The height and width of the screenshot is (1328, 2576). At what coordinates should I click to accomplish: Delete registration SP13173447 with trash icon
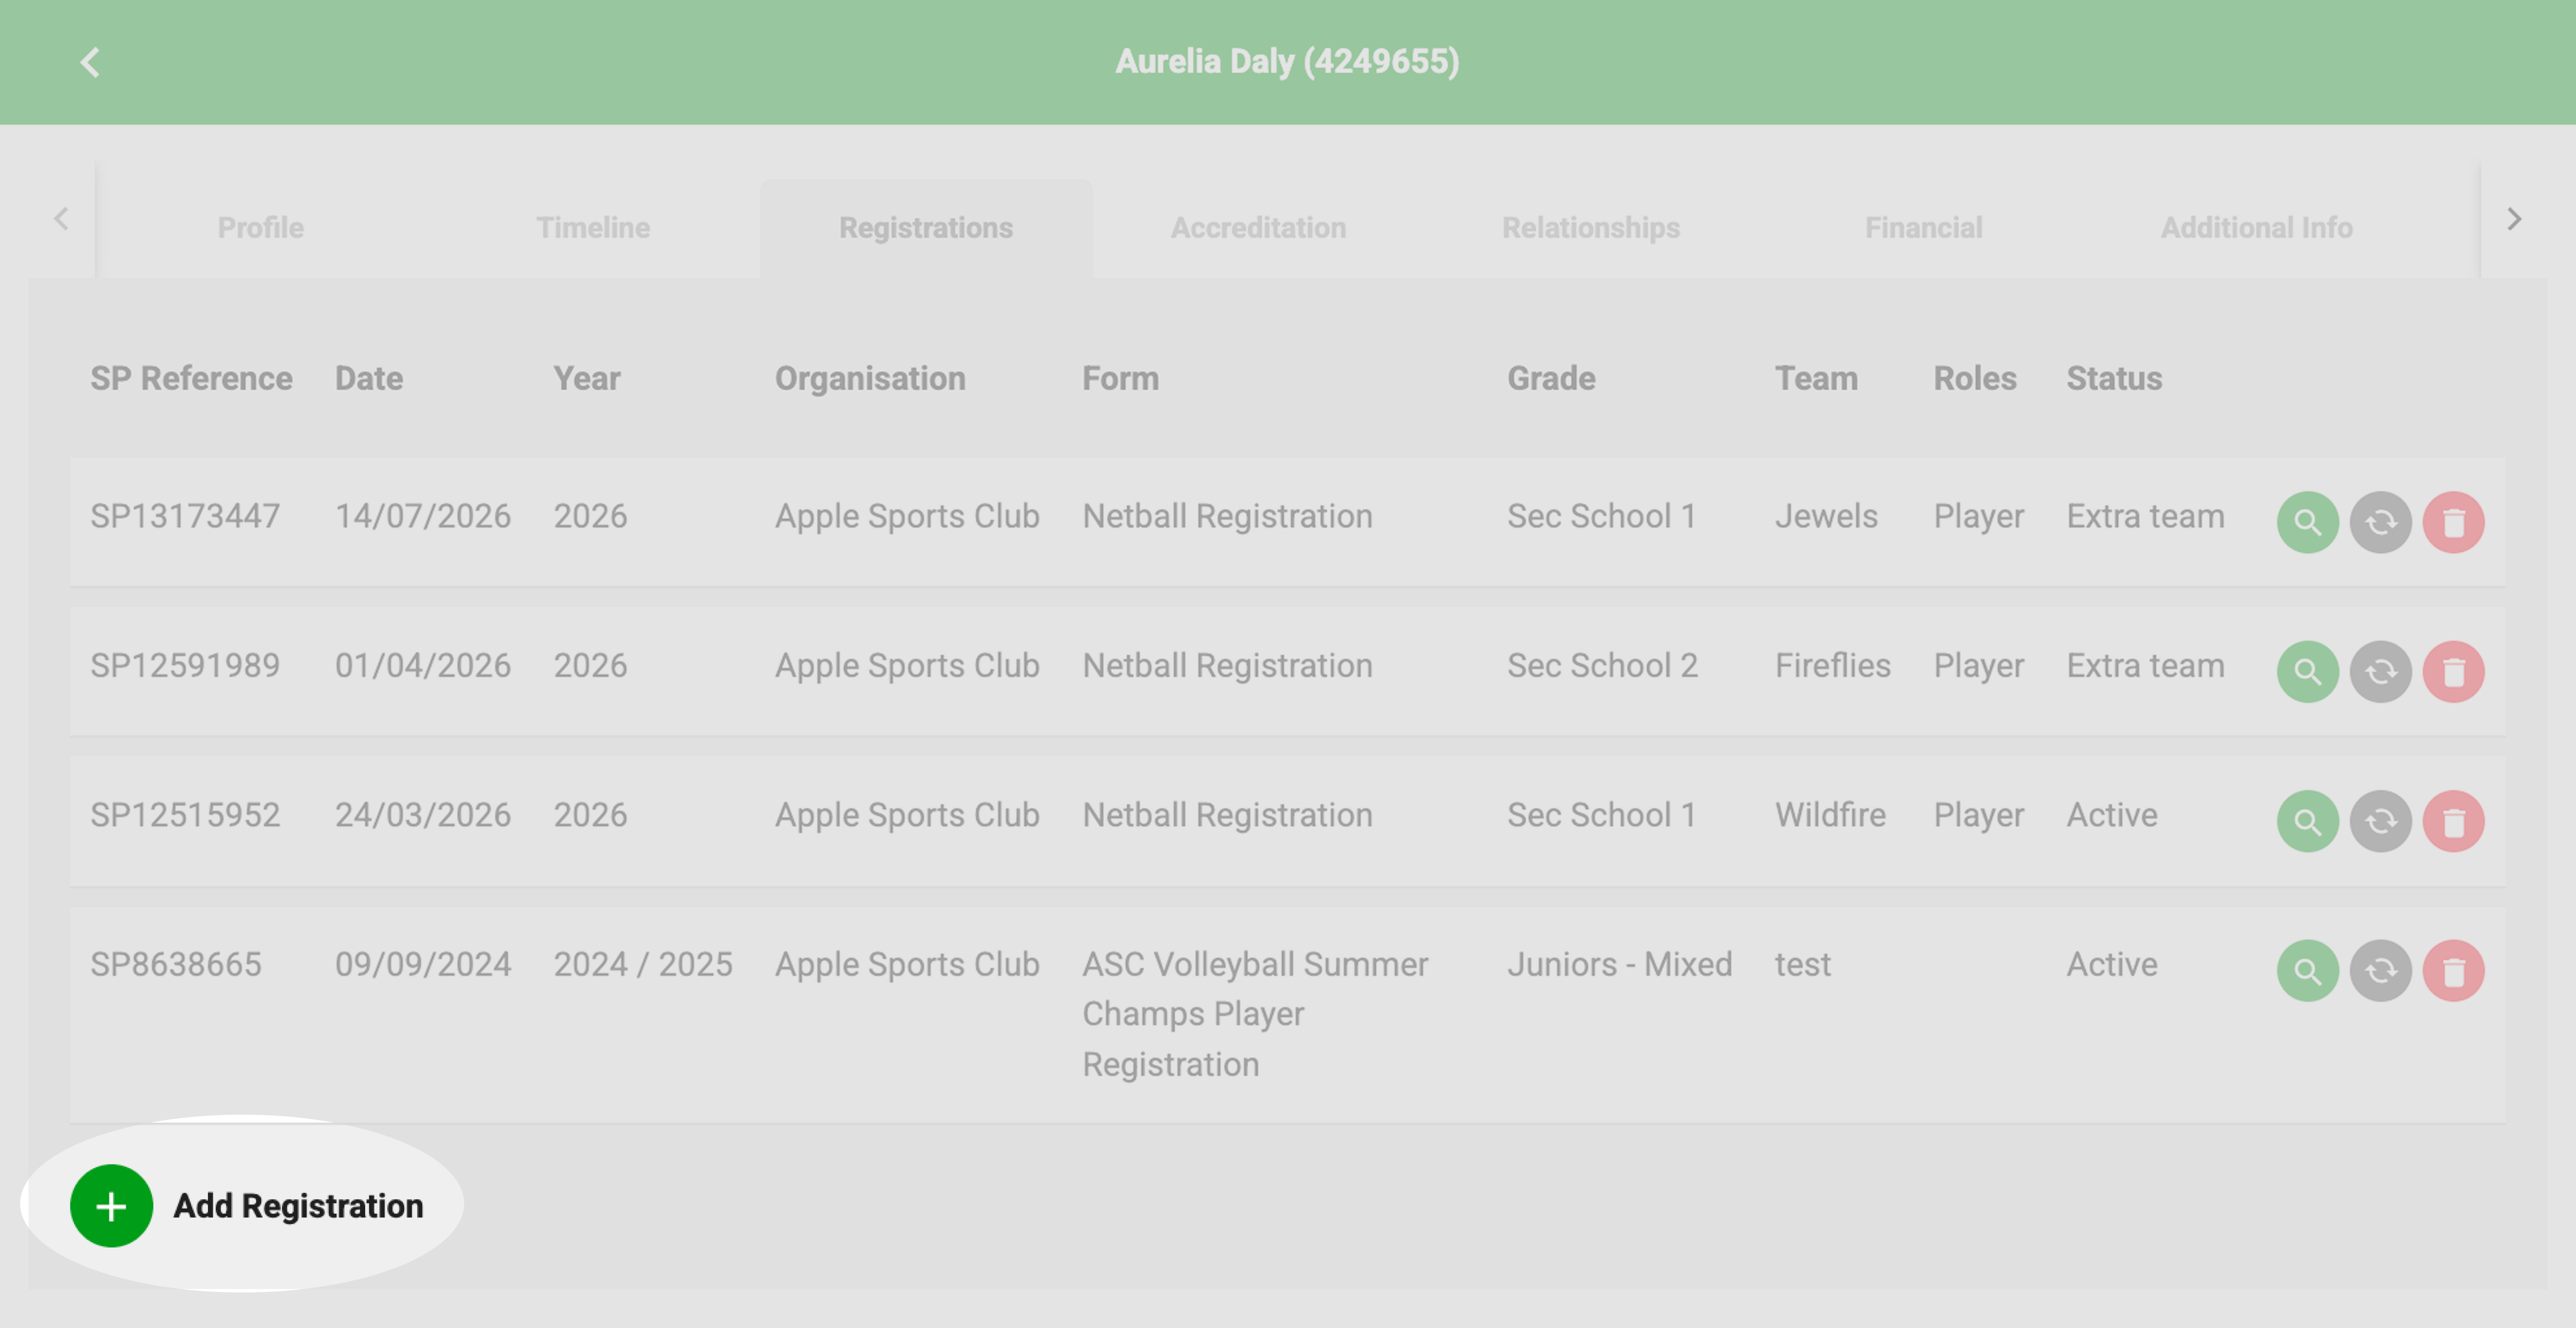[2453, 522]
